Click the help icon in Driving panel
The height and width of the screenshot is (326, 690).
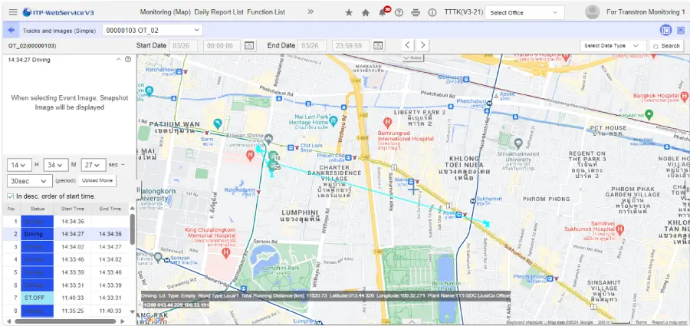click(128, 60)
